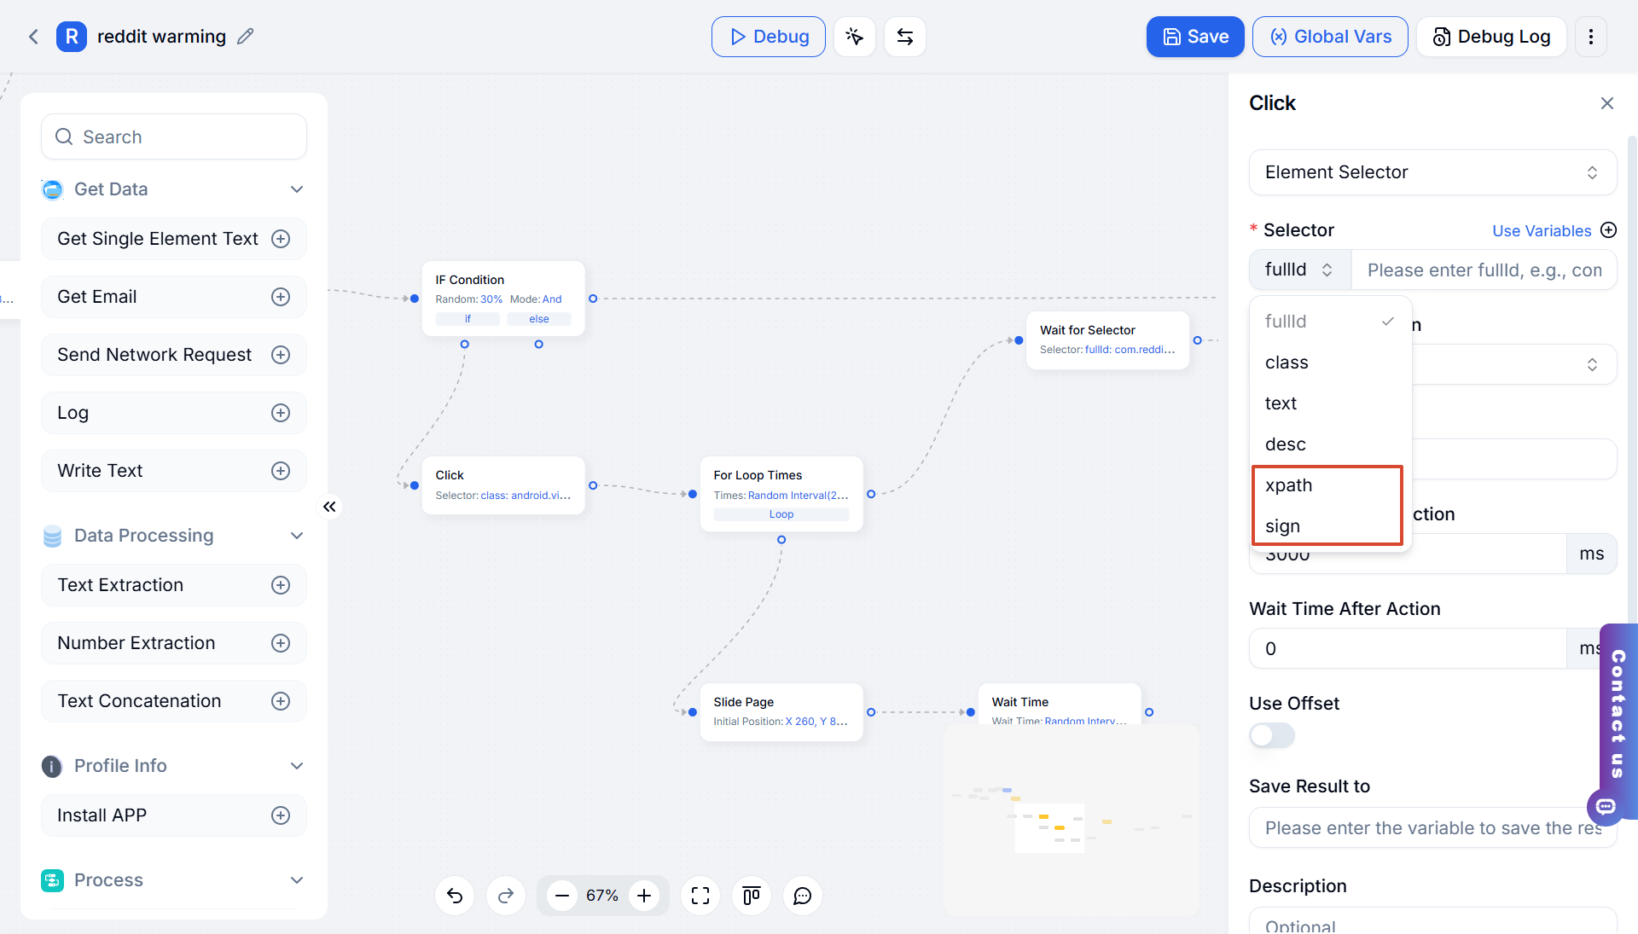Screen dimensions: 1638x934
Task: Collapse the sidebar with double-chevron icon
Action: tap(329, 507)
